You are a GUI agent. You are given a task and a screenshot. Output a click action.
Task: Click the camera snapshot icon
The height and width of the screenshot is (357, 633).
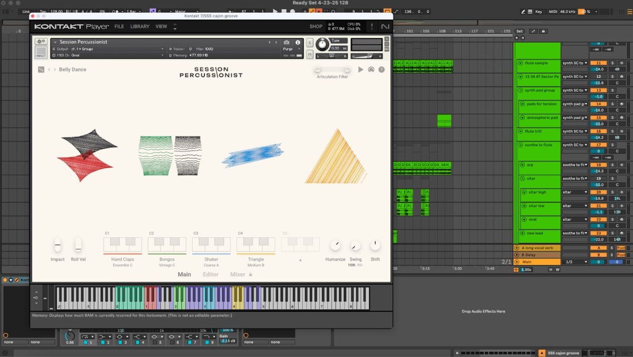[286, 42]
